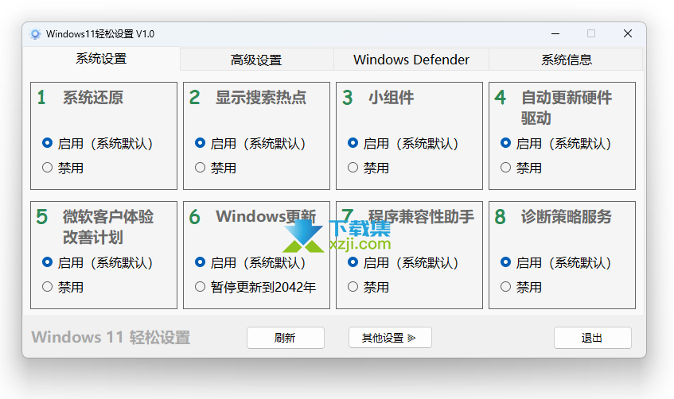Click the app icon in the title bar
The image size is (674, 399).
[x=35, y=34]
